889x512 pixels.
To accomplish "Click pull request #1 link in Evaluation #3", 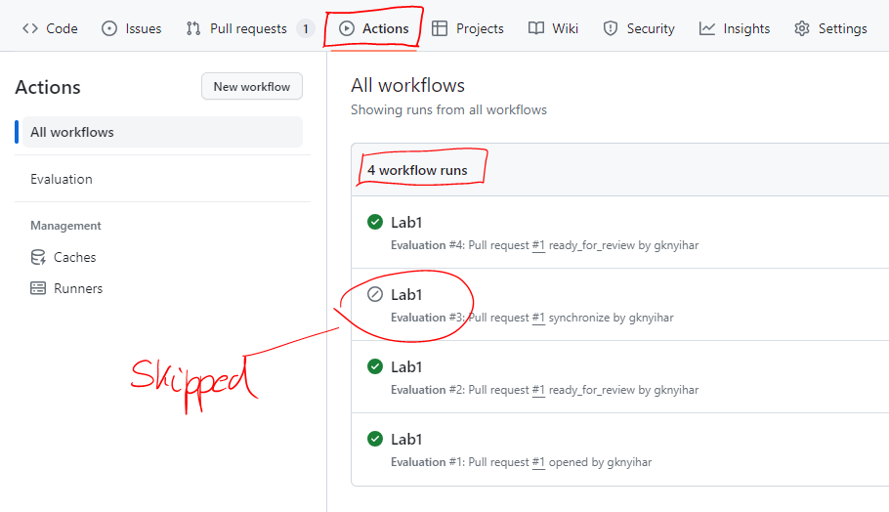I will (x=538, y=318).
